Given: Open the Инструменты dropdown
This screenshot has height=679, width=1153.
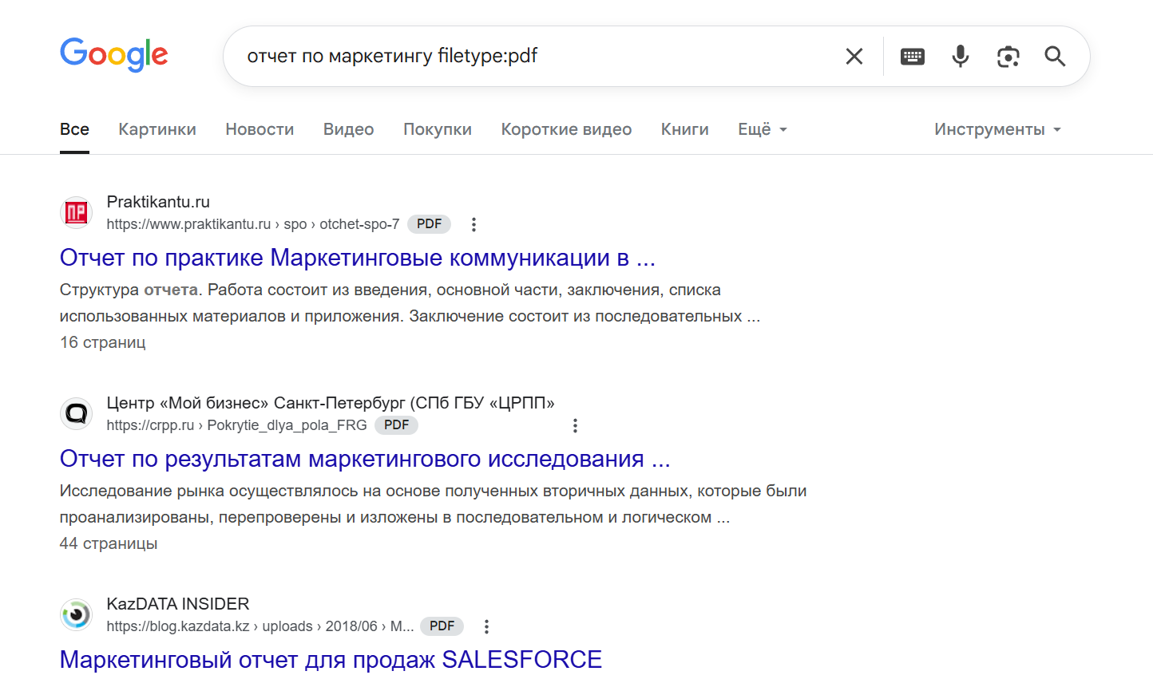Looking at the screenshot, I should pyautogui.click(x=996, y=128).
